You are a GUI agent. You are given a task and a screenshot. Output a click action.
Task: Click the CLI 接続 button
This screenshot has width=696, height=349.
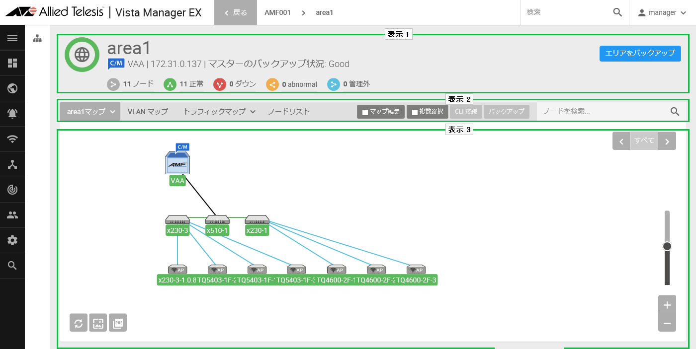coord(466,112)
